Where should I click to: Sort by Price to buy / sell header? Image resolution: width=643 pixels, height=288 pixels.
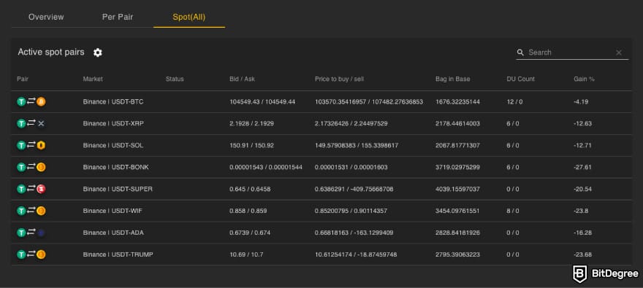(339, 79)
